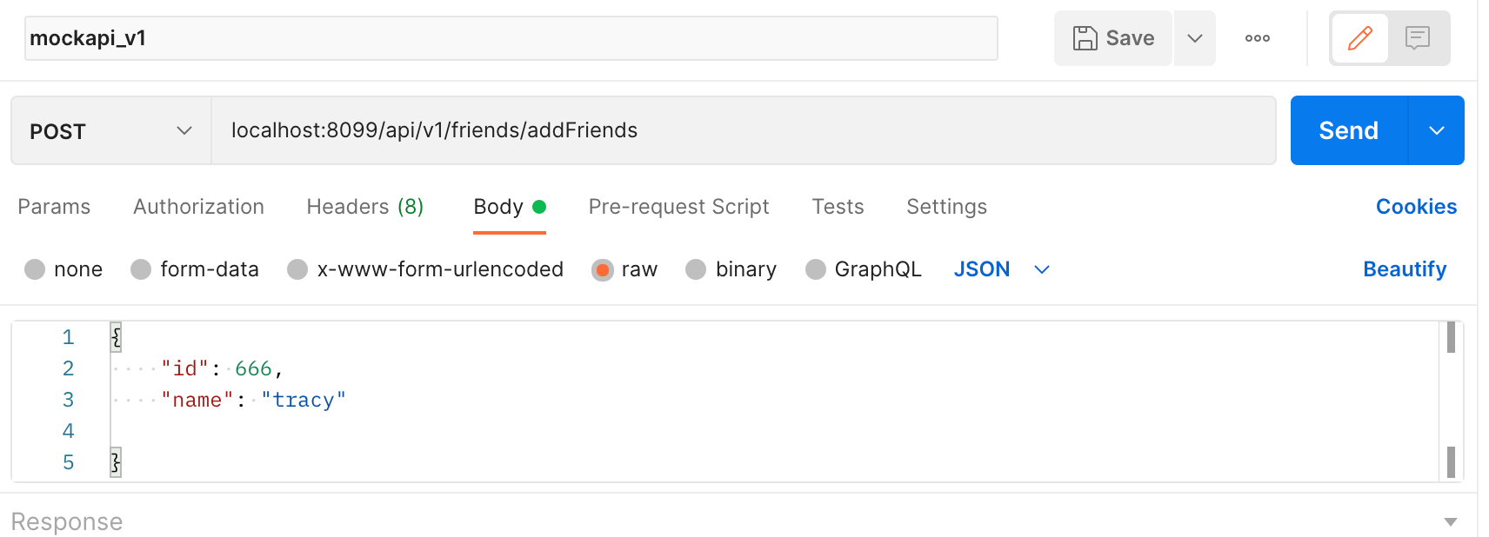Click the request URL input field
The image size is (1489, 537).
click(x=744, y=130)
